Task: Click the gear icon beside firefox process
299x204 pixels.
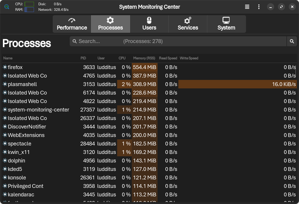Action: click(x=5, y=67)
